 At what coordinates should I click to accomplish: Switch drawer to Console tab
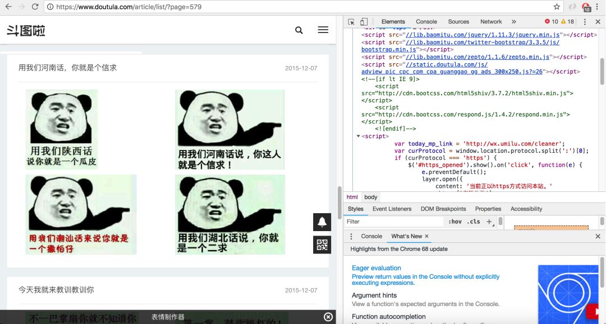371,236
